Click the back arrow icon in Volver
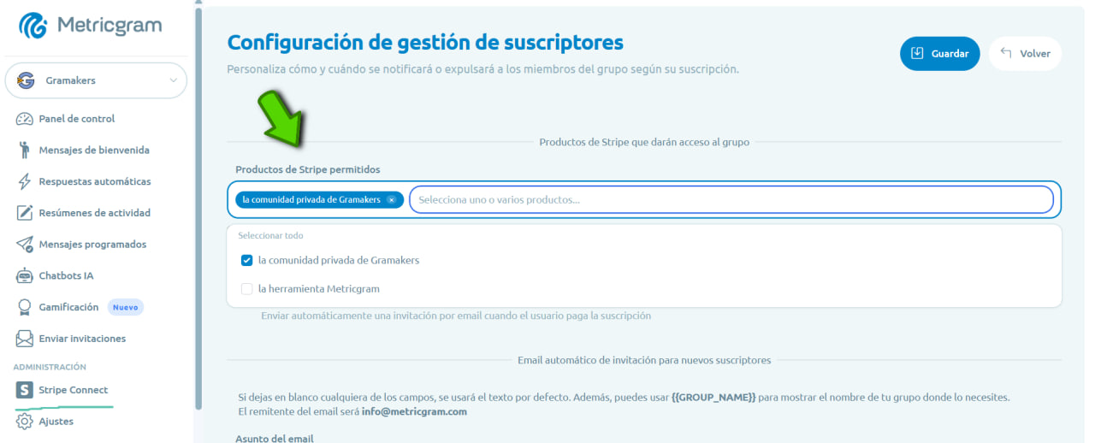 1006,53
